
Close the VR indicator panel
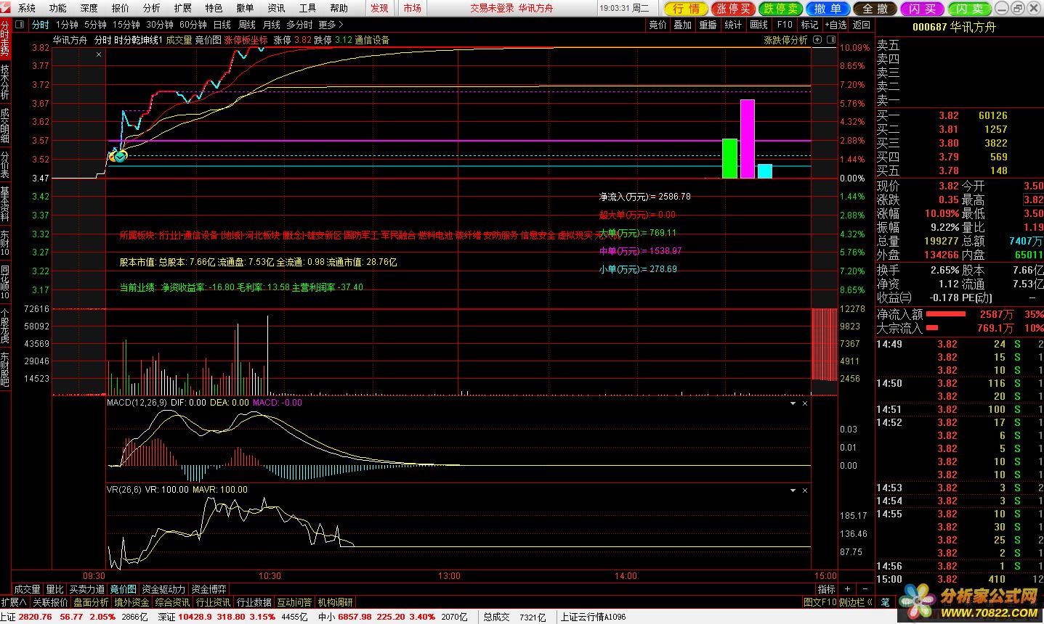(x=805, y=490)
